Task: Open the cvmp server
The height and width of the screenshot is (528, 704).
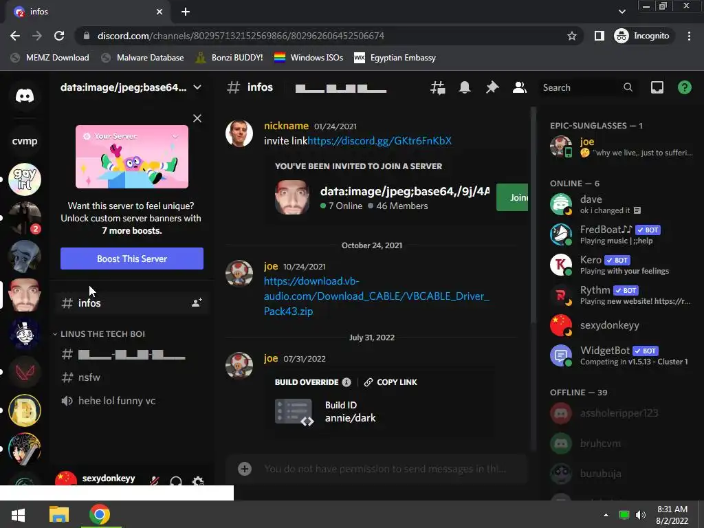Action: [25, 141]
